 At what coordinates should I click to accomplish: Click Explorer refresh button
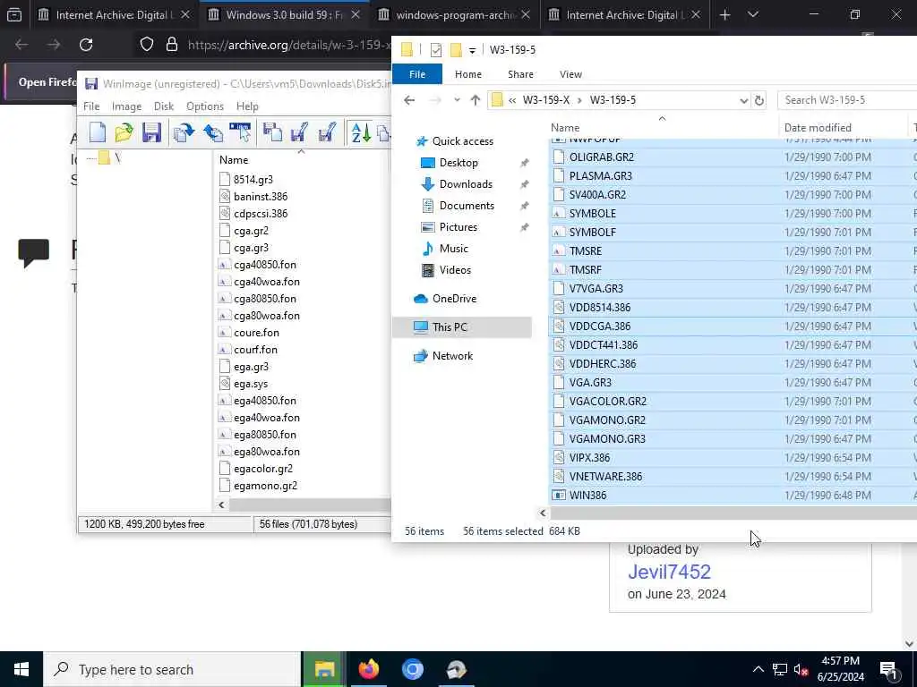(x=759, y=100)
